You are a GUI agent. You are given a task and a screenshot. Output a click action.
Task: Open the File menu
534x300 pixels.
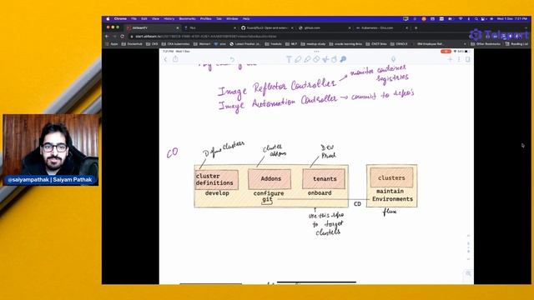[x=133, y=19]
